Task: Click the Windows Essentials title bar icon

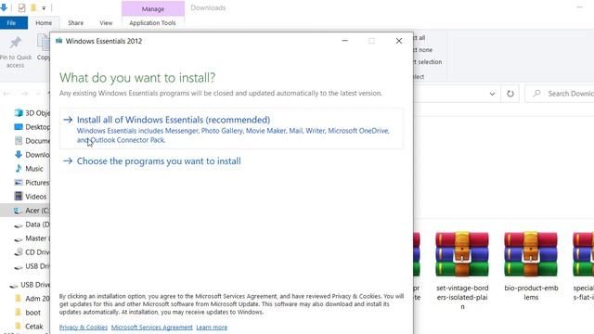Action: pos(58,41)
